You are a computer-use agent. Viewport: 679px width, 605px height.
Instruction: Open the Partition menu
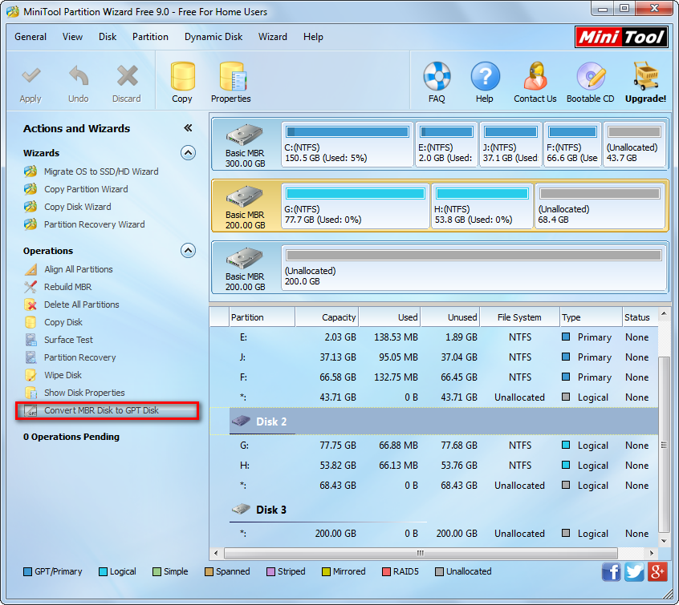150,37
